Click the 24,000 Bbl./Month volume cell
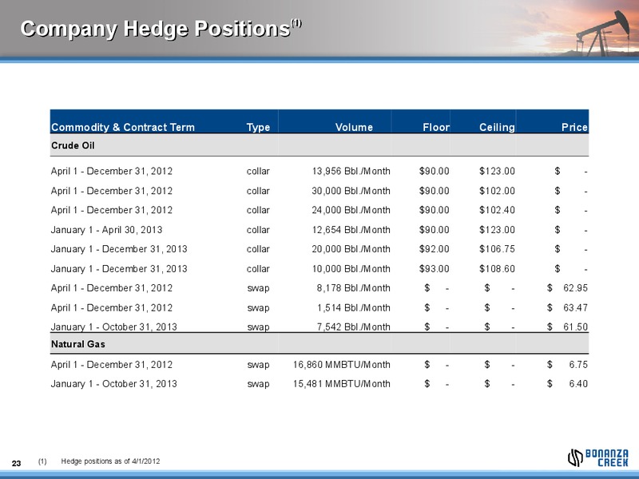Viewport: 639px width, 479px height. tap(351, 210)
